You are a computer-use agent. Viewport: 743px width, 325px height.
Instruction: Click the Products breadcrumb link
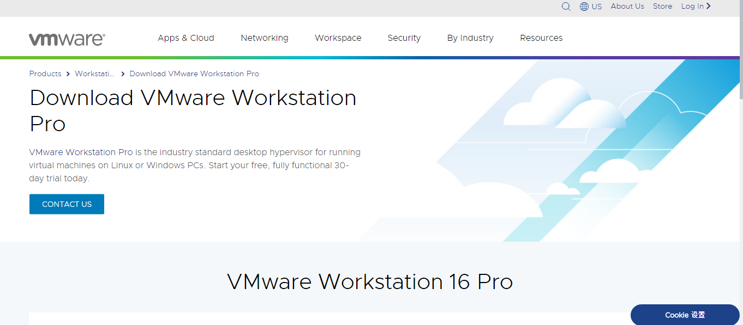[x=45, y=73]
